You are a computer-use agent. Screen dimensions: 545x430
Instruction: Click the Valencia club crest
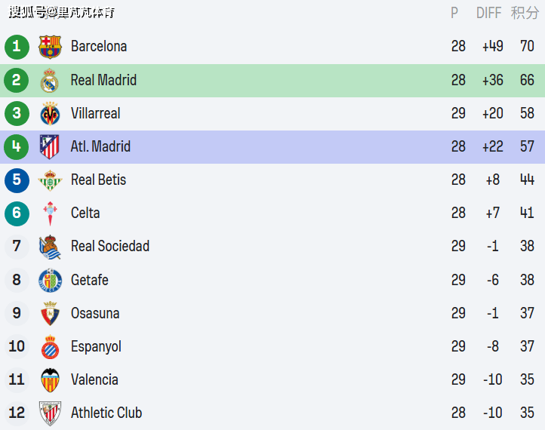tap(50, 379)
